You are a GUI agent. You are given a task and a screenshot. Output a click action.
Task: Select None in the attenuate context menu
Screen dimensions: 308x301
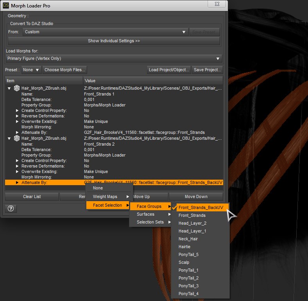[x=109, y=188]
